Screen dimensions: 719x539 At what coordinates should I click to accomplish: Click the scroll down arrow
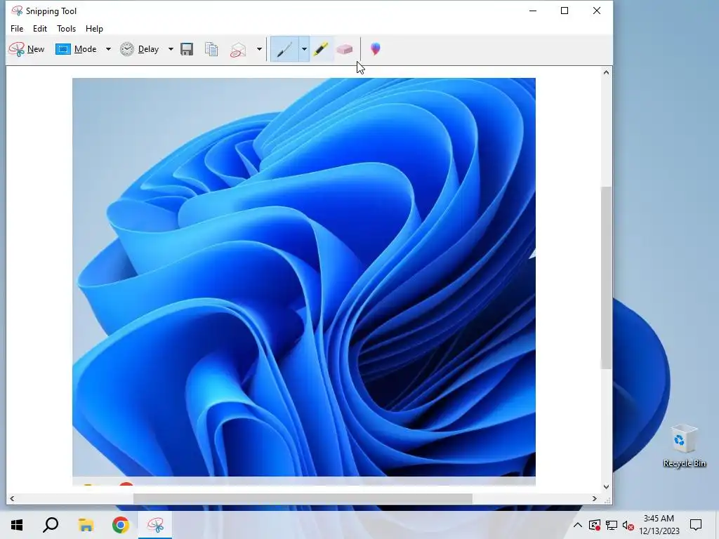coord(606,487)
